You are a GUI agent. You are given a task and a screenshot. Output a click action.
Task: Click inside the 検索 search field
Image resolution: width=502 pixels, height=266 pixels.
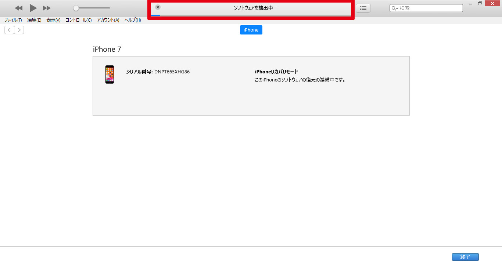[x=430, y=8]
